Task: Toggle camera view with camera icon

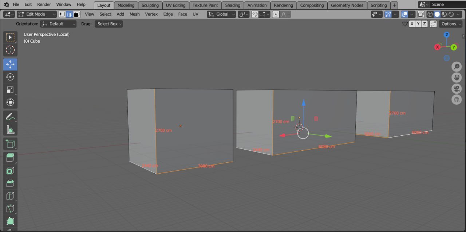Action: pyautogui.click(x=457, y=89)
